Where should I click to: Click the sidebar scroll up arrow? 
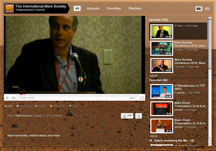210,141
